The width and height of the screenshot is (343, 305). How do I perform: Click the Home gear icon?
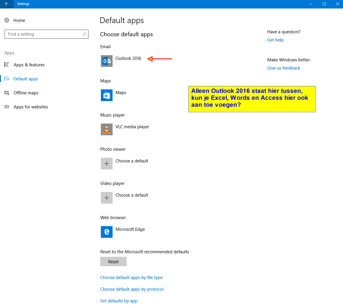[7, 20]
